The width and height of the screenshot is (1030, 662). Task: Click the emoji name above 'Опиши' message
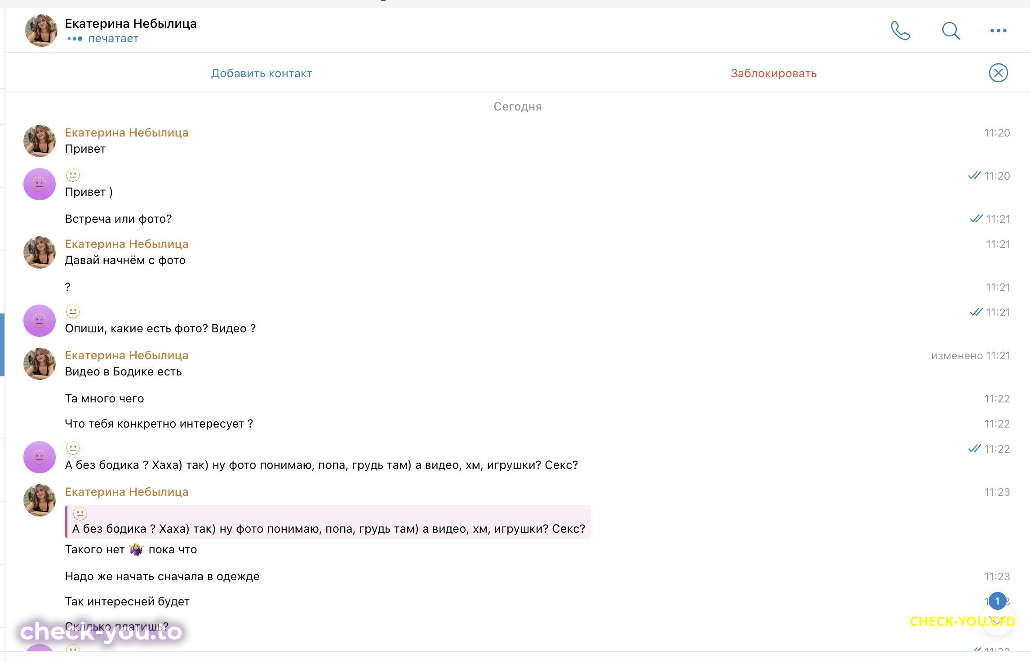click(x=73, y=312)
